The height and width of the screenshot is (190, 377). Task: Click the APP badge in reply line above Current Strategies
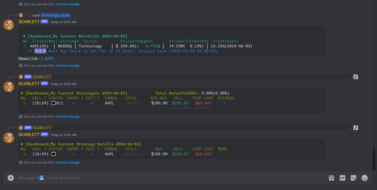[x=28, y=77]
